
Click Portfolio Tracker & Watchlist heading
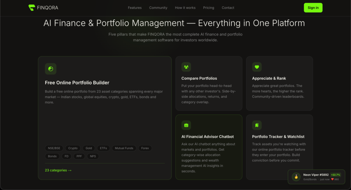click(278, 137)
